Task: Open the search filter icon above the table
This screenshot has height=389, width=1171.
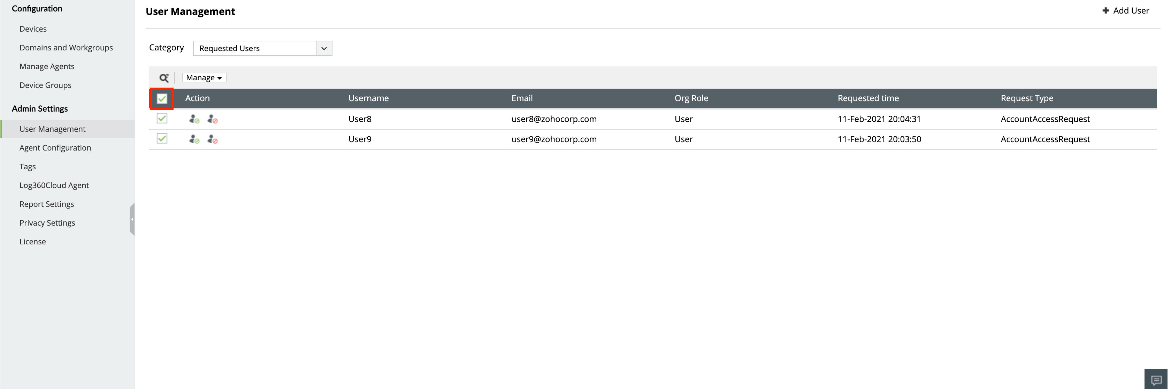Action: pos(164,77)
